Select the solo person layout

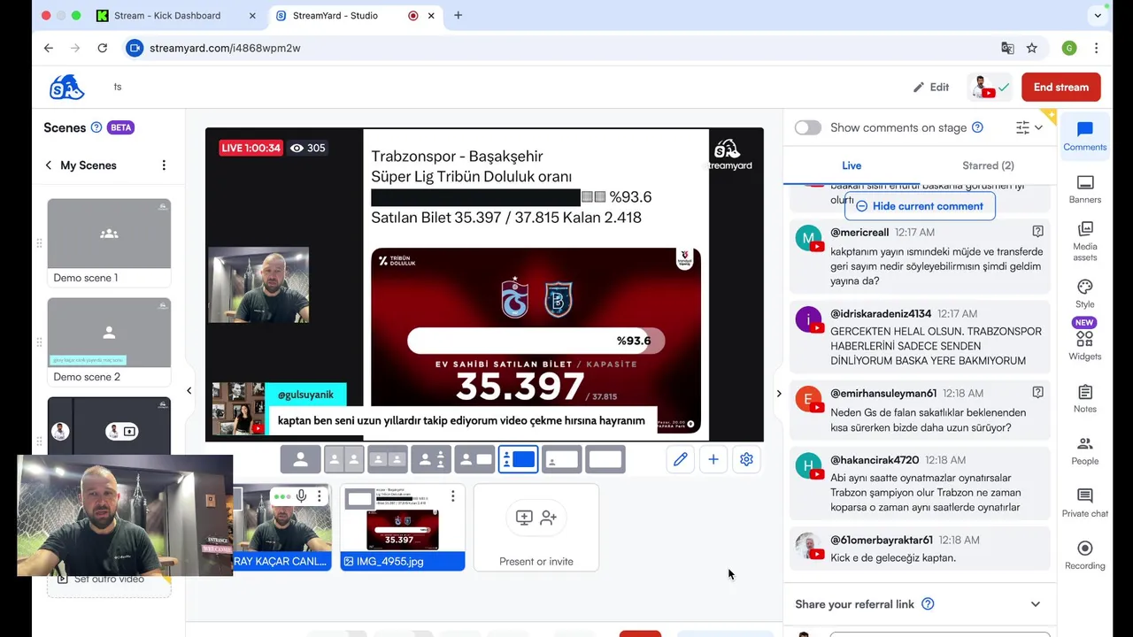tap(301, 459)
